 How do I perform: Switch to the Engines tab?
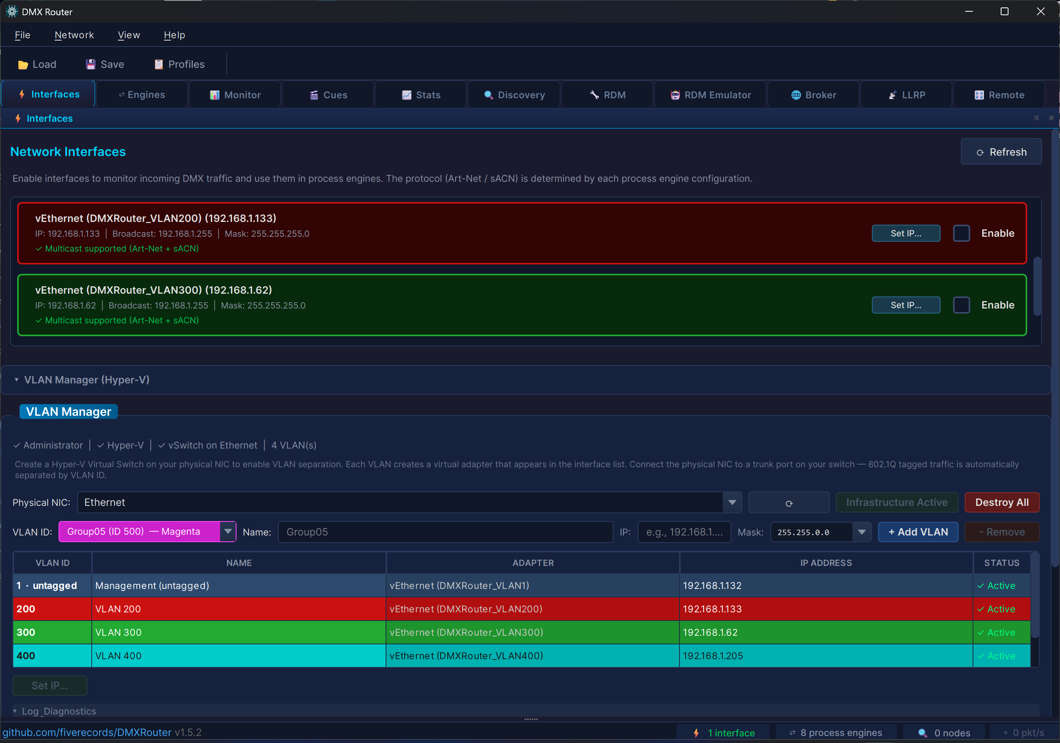point(142,95)
